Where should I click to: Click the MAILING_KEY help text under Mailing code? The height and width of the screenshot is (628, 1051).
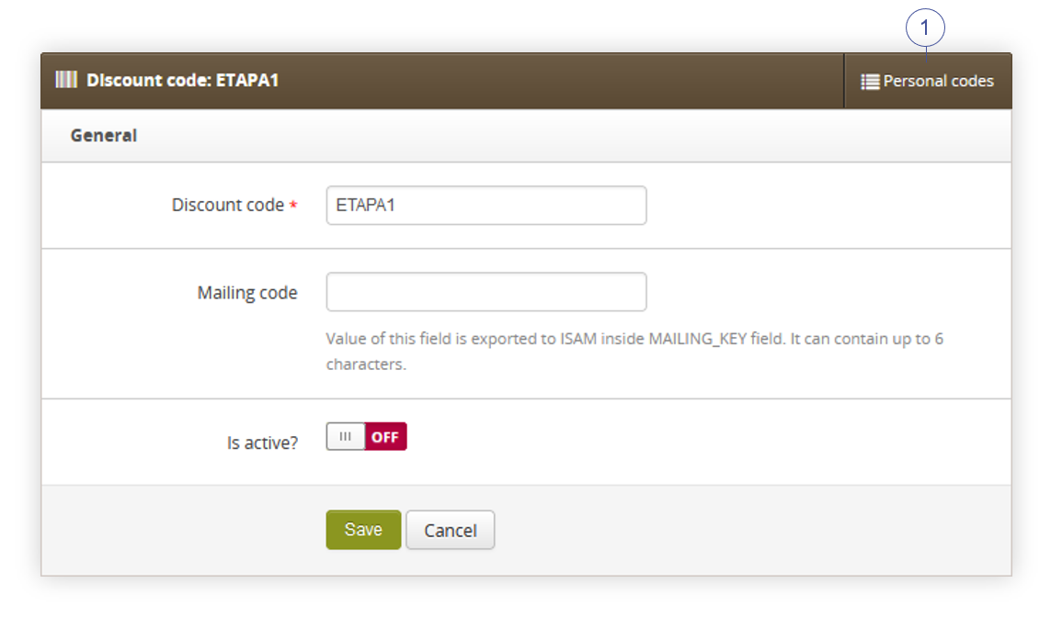coord(634,351)
